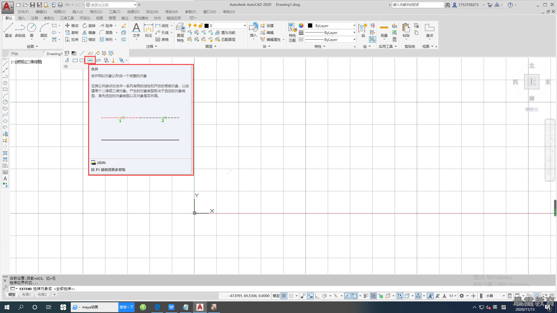557x313 pixels.
Task: Click the 编辑属性 block button
Action: (x=271, y=39)
